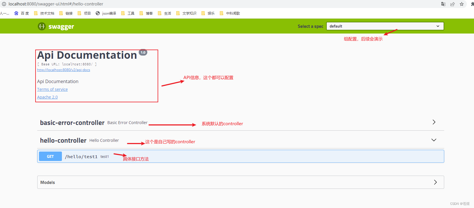Click the swagger brand text
This screenshot has width=474, height=208.
[x=61, y=27]
